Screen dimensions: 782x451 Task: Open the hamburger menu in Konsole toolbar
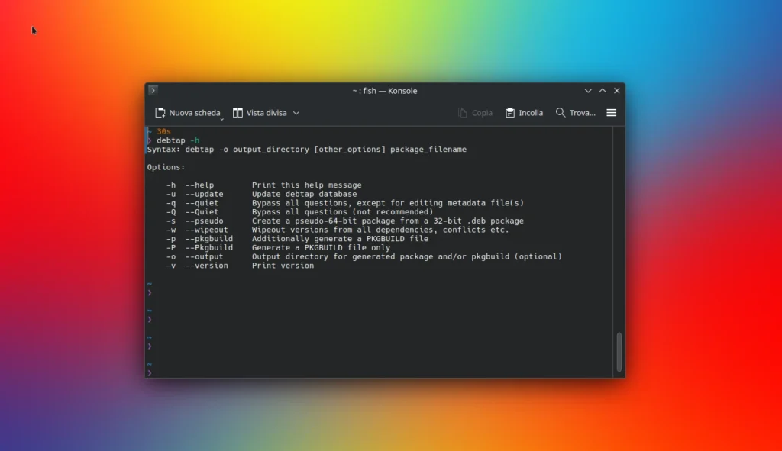pyautogui.click(x=611, y=113)
